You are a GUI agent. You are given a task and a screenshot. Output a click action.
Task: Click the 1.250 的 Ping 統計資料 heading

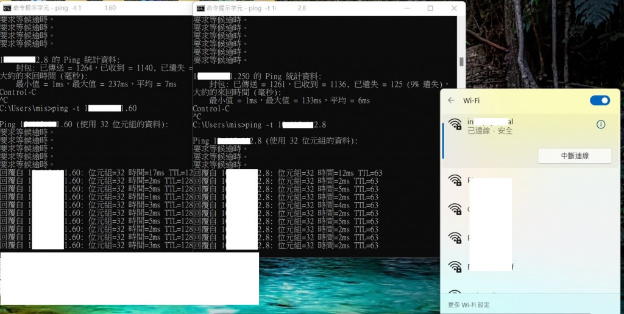tap(257, 76)
